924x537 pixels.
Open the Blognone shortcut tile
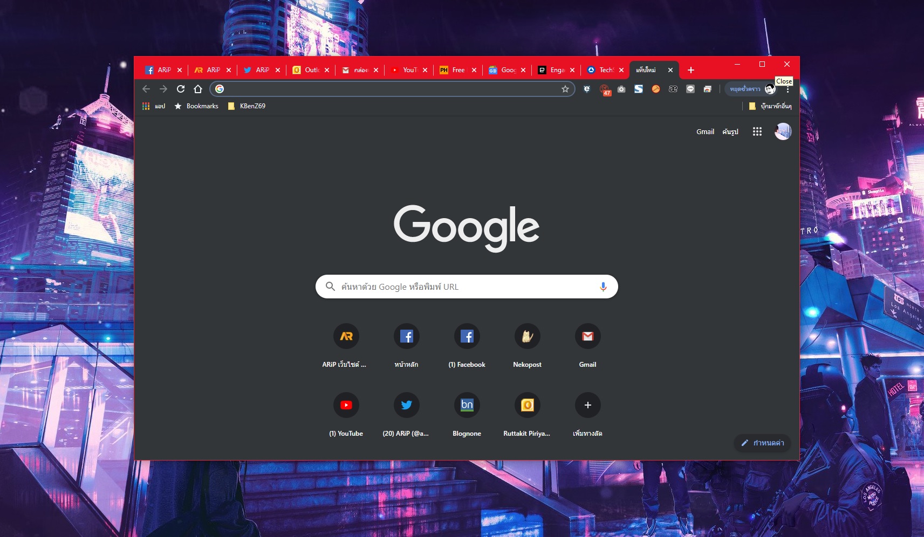pos(467,405)
